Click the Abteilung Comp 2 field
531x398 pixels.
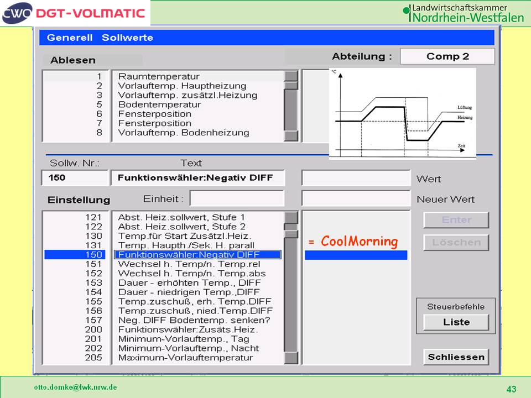tap(447, 56)
